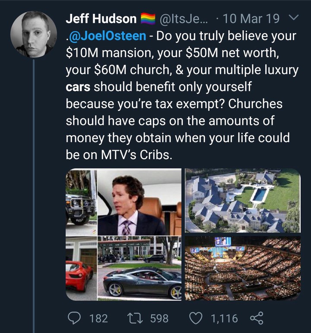
Task: Open Jeff Hudson's profile picture
Action: click(34, 35)
